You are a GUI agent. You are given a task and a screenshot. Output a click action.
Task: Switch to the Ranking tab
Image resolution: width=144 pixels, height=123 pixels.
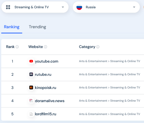click(x=12, y=27)
